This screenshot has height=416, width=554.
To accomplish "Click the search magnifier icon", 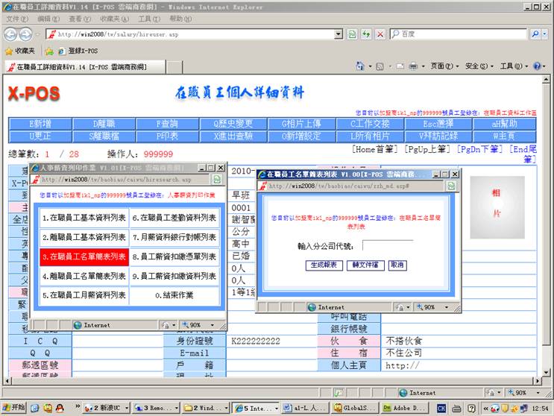I will 535,34.
